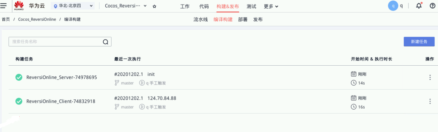Open the notification bell
Viewport: 438px width, 132px height.
point(419,6)
